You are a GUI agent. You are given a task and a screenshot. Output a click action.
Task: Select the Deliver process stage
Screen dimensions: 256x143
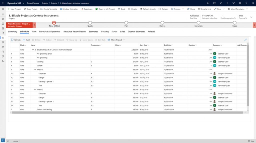162,23
